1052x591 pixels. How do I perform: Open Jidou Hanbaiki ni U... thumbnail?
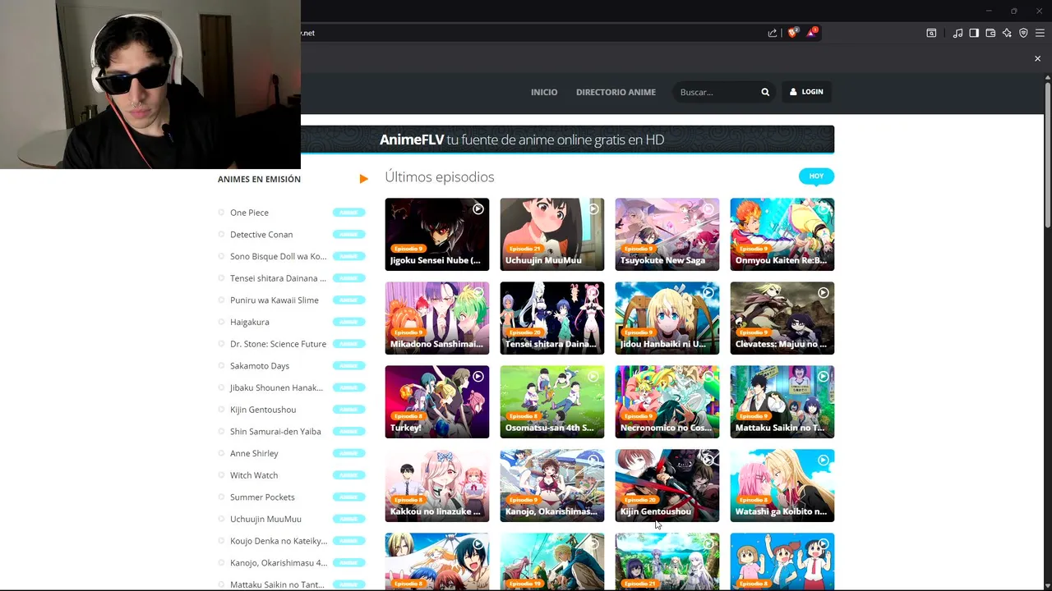pos(667,318)
